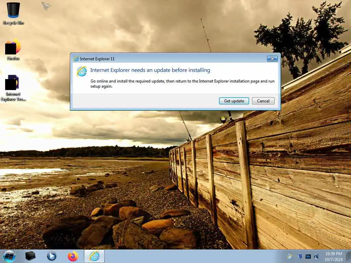Click the Internet Explorer logo in dialog body
The height and width of the screenshot is (263, 351).
[x=82, y=71]
